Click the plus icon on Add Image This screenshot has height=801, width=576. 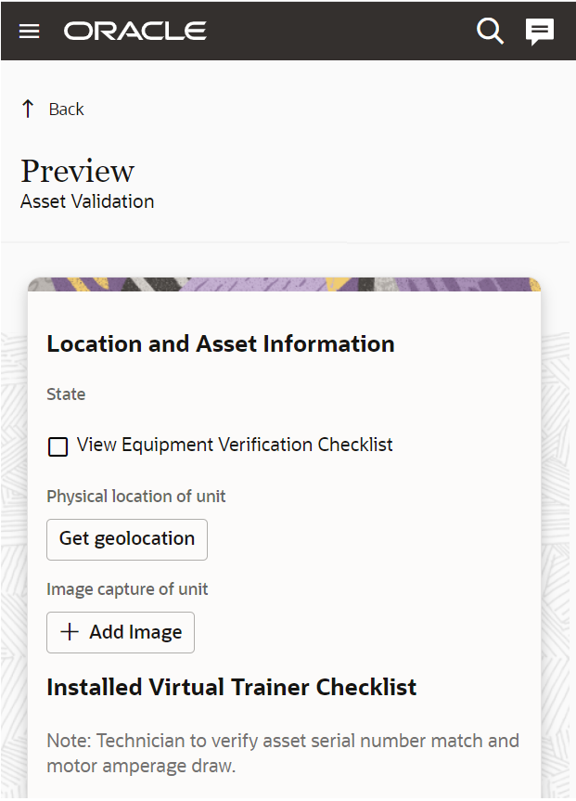[70, 632]
